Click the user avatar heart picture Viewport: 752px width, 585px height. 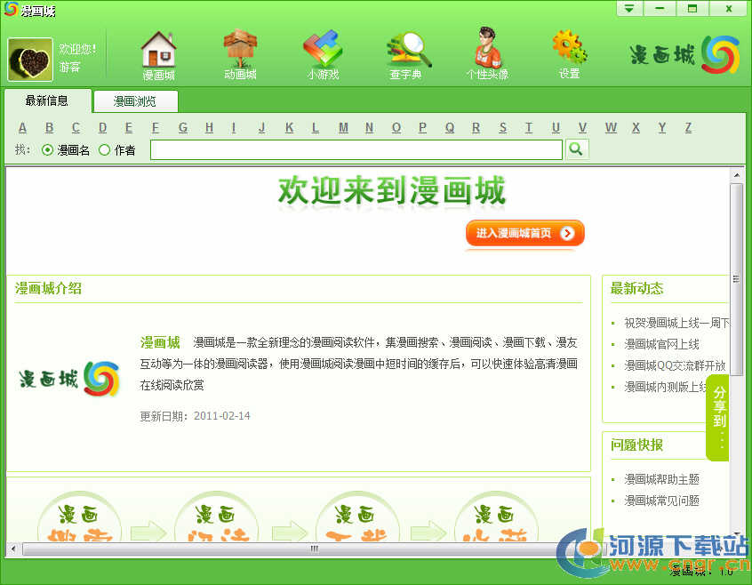pos(30,60)
